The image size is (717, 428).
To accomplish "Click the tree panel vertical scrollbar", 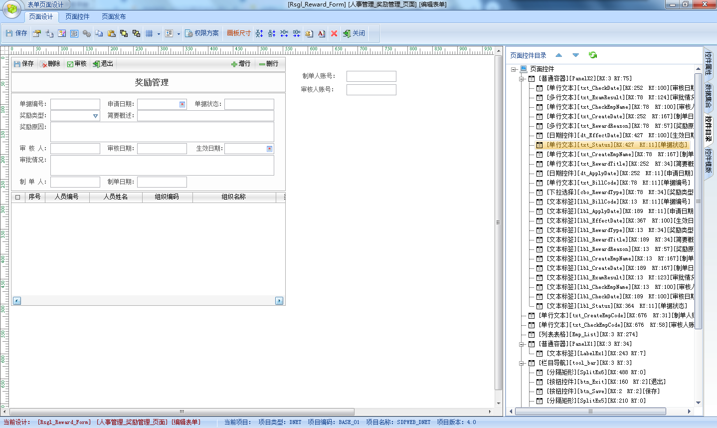I will 698,201.
